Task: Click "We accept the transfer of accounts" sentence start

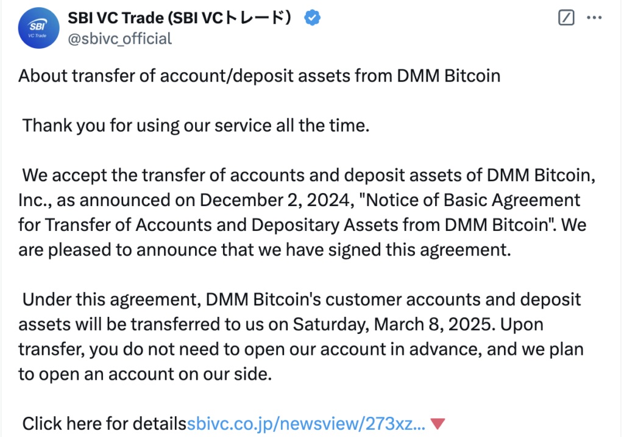Action: point(171,176)
